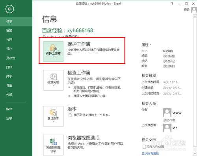Click 显示所有属性 link
The image size is (197, 156).
(150, 153)
